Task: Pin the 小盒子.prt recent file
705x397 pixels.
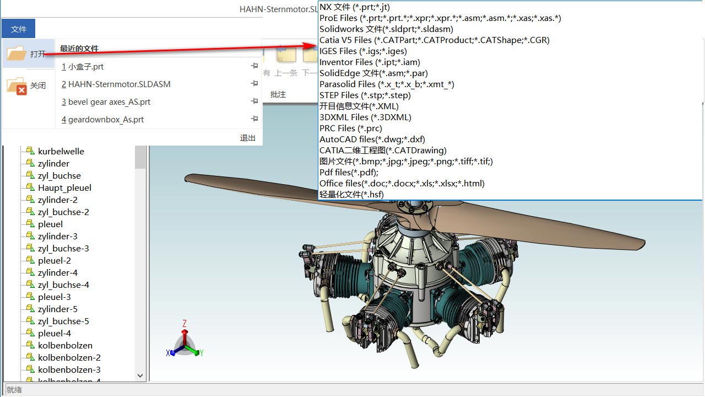Action: point(254,66)
